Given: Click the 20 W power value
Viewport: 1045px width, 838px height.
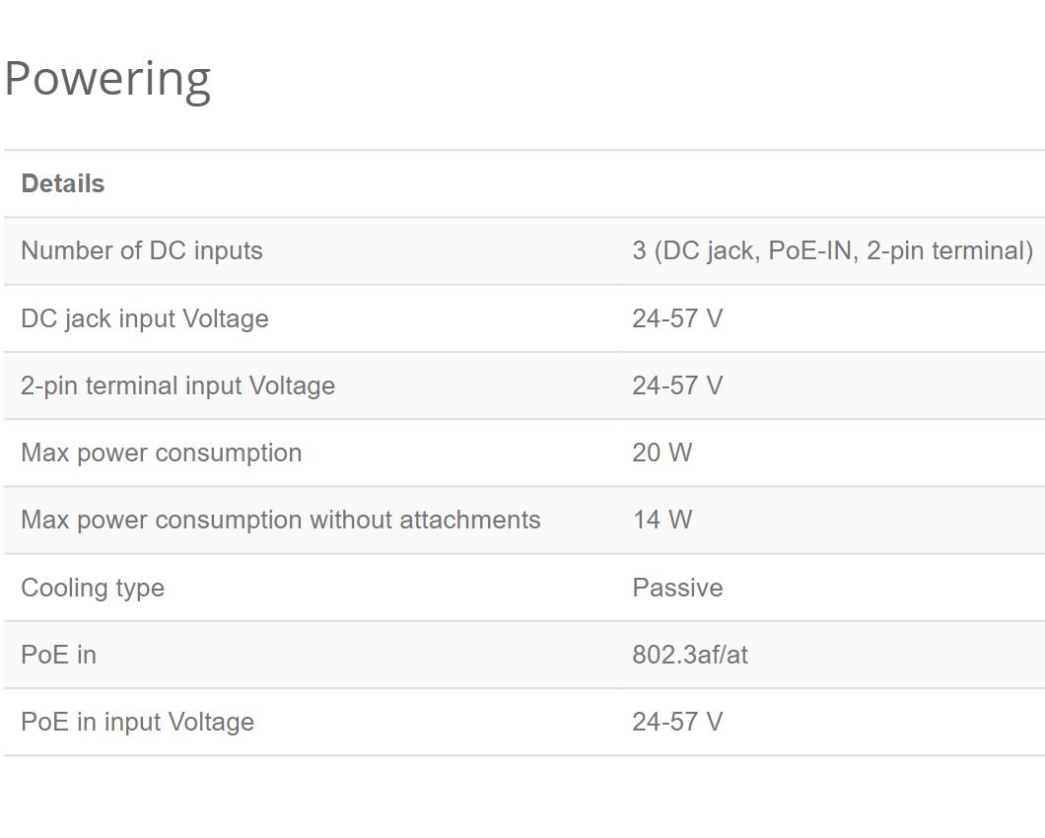Looking at the screenshot, I should tap(662, 453).
